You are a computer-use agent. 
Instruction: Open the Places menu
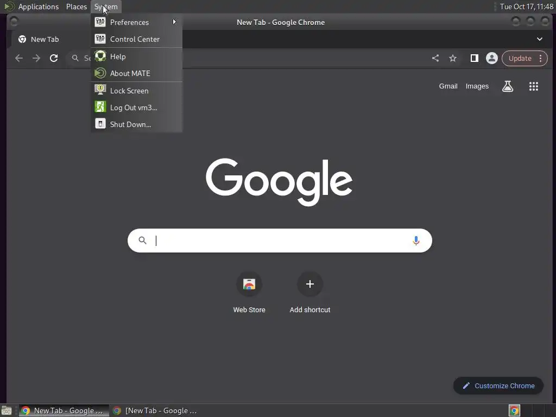(x=76, y=7)
